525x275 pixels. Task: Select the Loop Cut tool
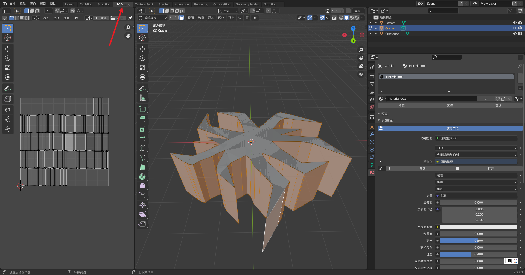click(142, 148)
